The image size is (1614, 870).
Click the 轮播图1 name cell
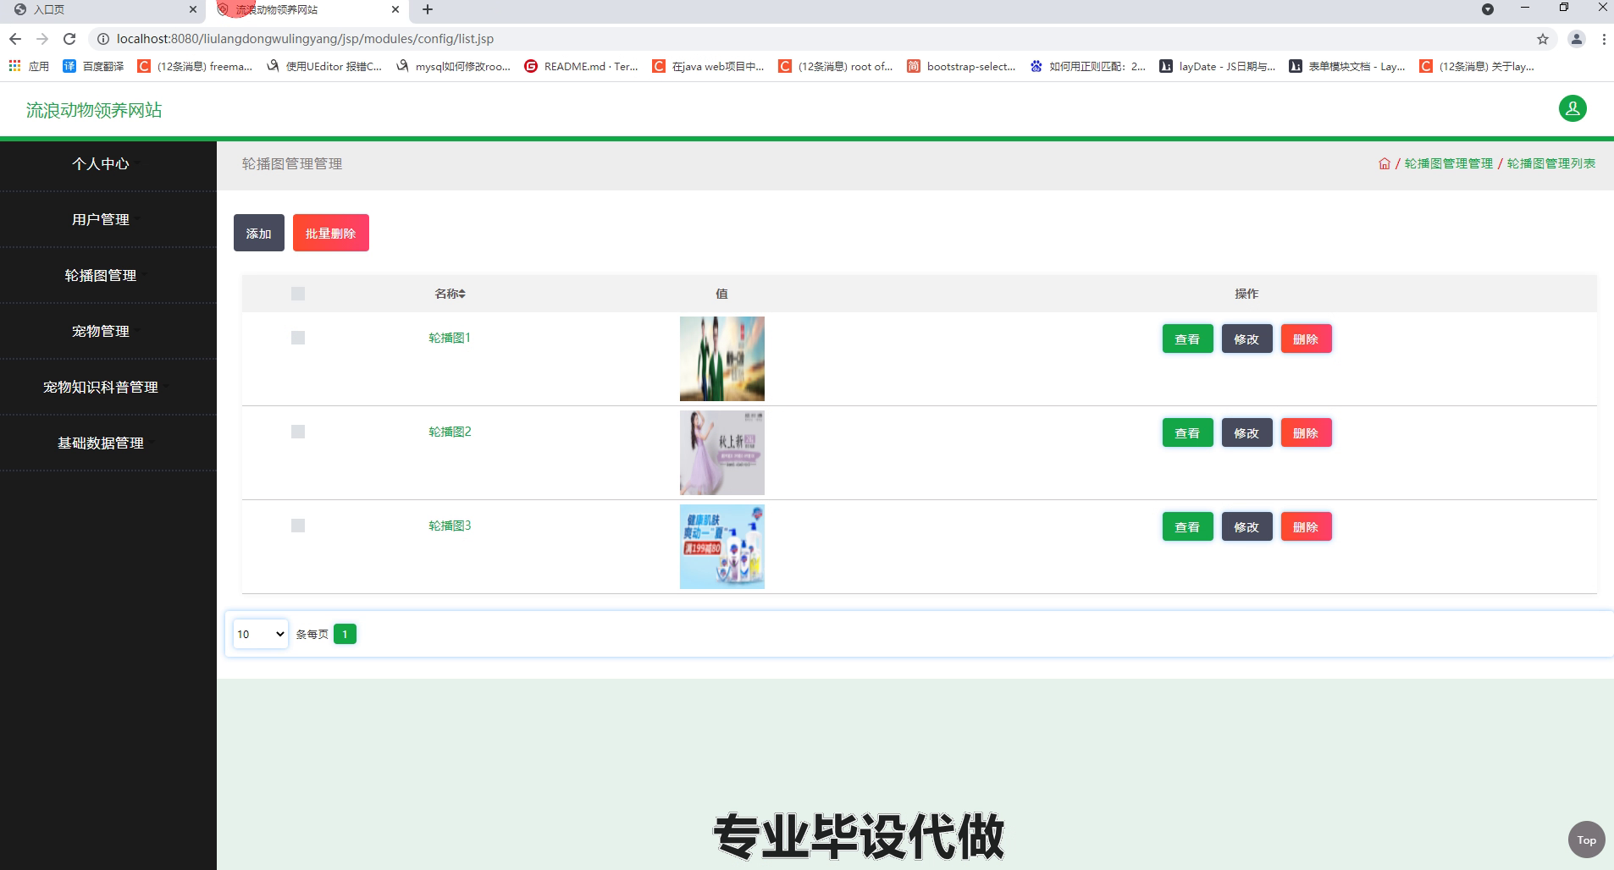tap(450, 338)
